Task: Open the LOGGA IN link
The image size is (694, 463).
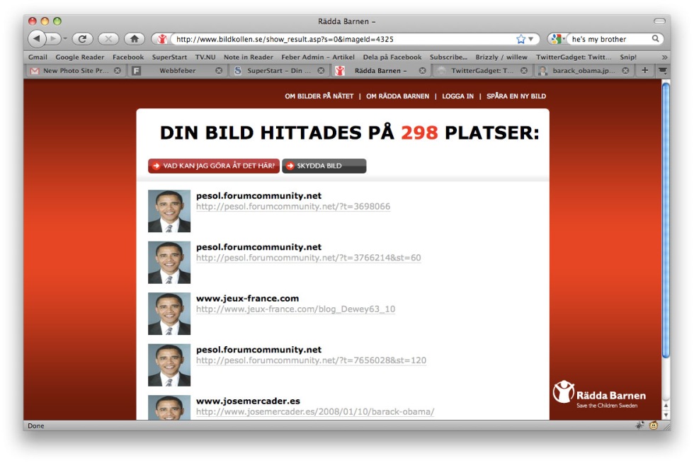Action: [x=457, y=96]
